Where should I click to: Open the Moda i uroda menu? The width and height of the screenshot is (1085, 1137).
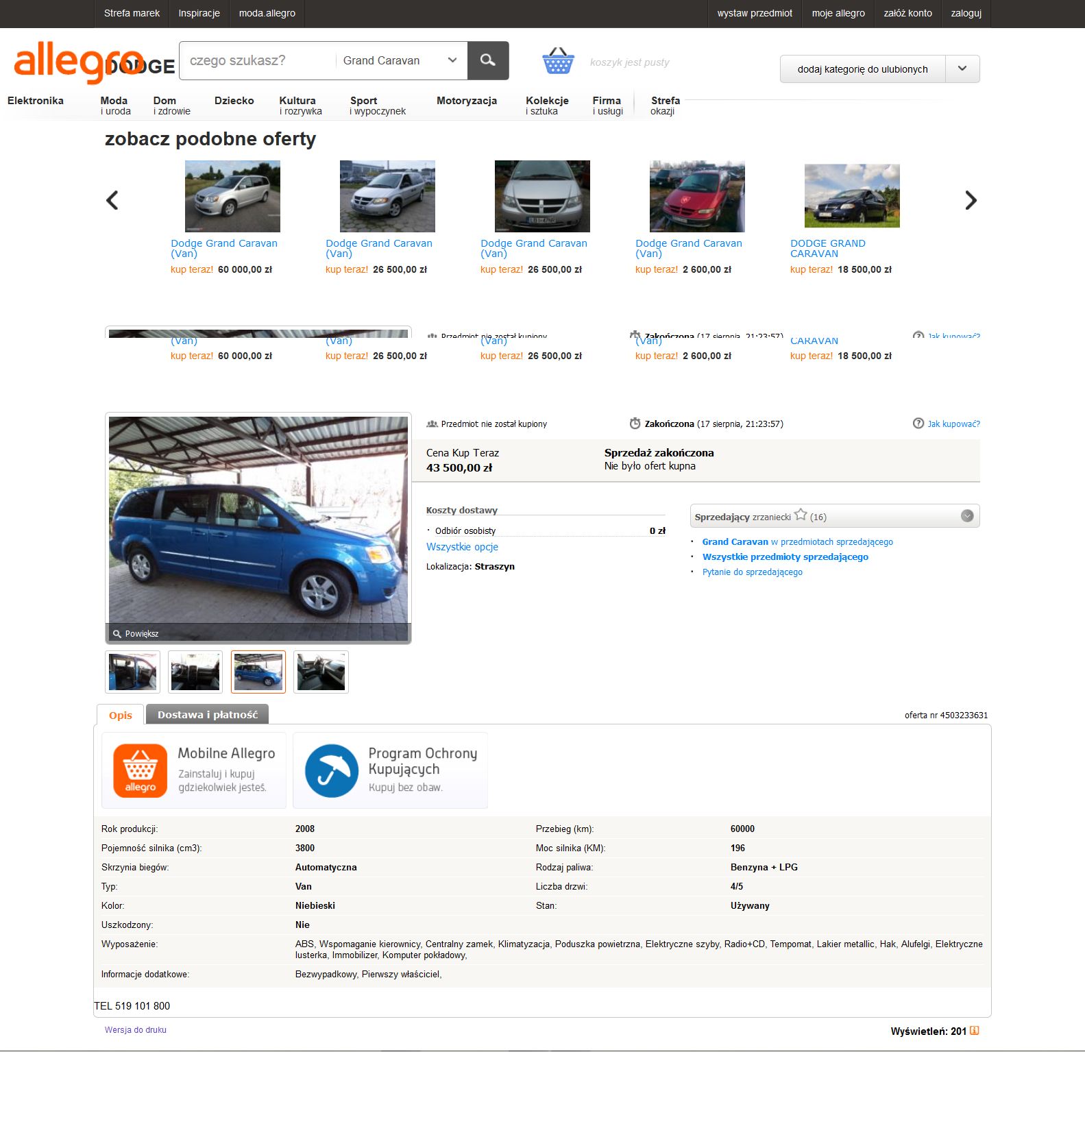click(x=115, y=106)
